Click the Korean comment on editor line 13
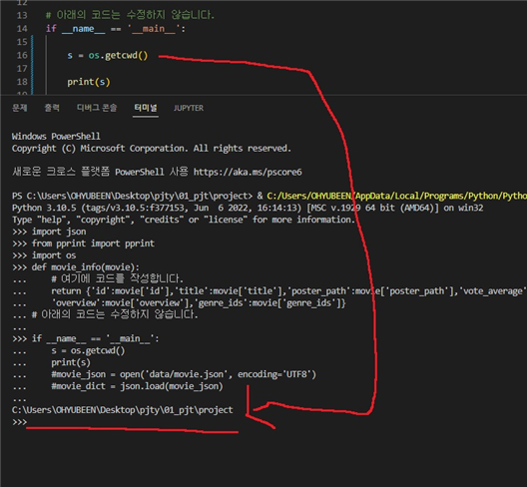527x487 pixels. (x=130, y=15)
